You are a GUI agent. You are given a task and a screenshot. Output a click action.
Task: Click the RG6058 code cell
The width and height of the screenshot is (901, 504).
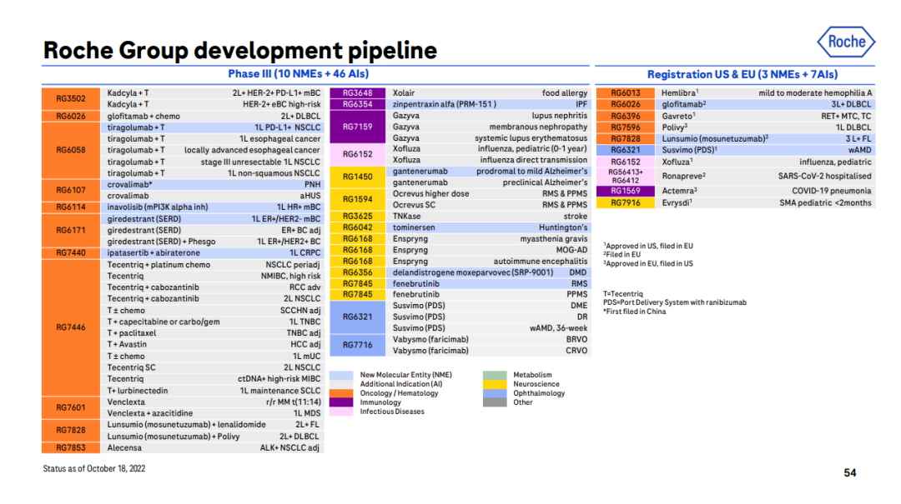pos(71,151)
